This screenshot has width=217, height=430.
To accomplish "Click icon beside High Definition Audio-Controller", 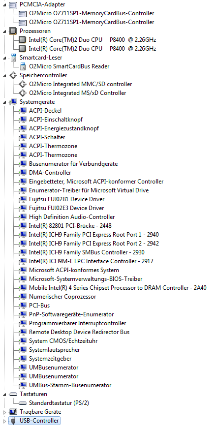I will 23,216.
